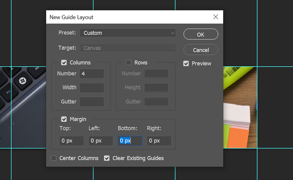Image resolution: width=293 pixels, height=180 pixels.
Task: Click the Bottom margin field
Action: pyautogui.click(x=130, y=141)
